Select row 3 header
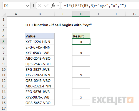The image size is (139, 111). [x=4, y=31]
